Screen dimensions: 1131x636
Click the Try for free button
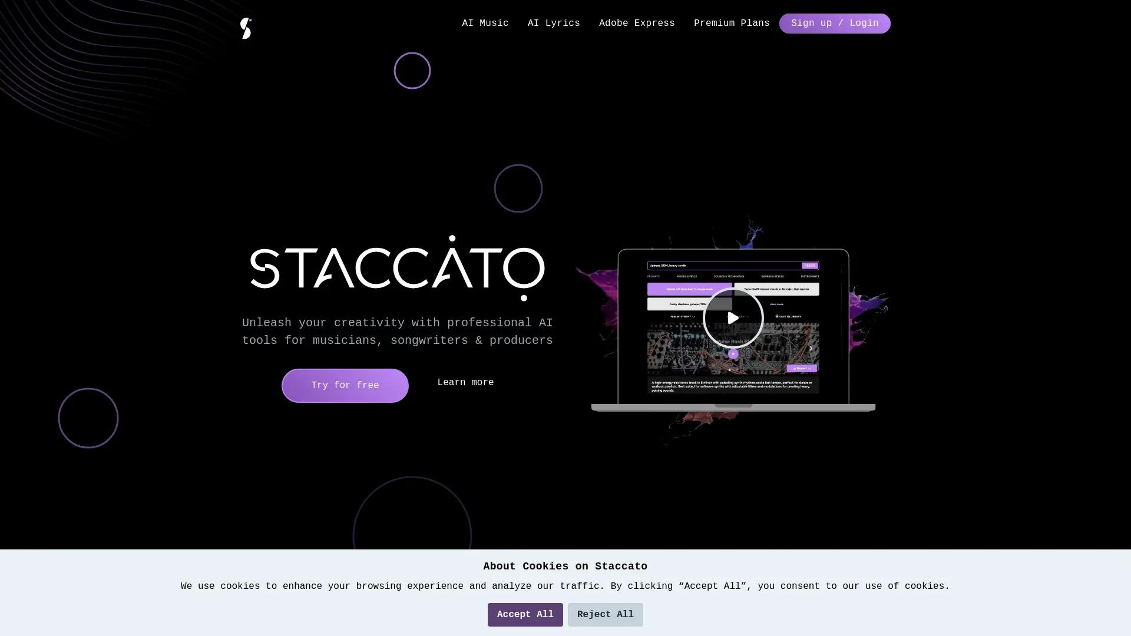pyautogui.click(x=345, y=385)
